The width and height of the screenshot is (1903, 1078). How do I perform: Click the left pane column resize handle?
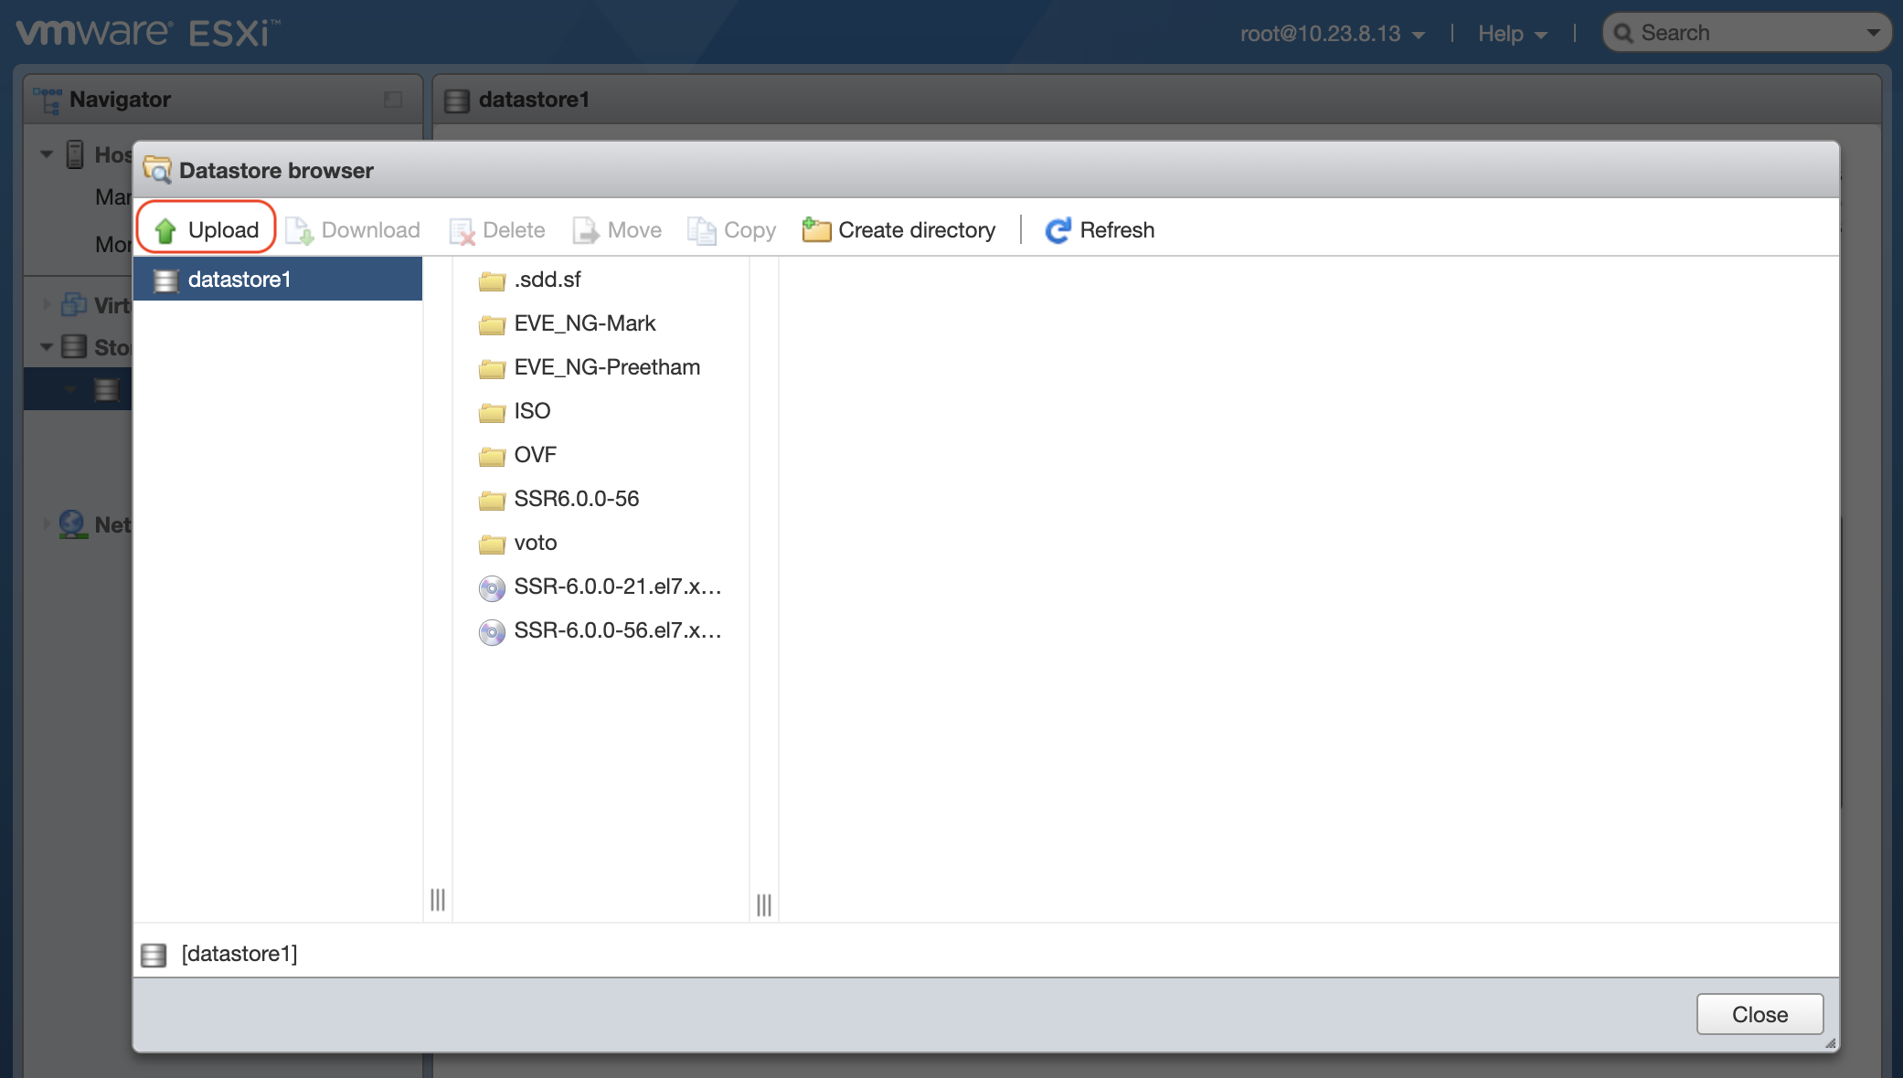tap(438, 900)
